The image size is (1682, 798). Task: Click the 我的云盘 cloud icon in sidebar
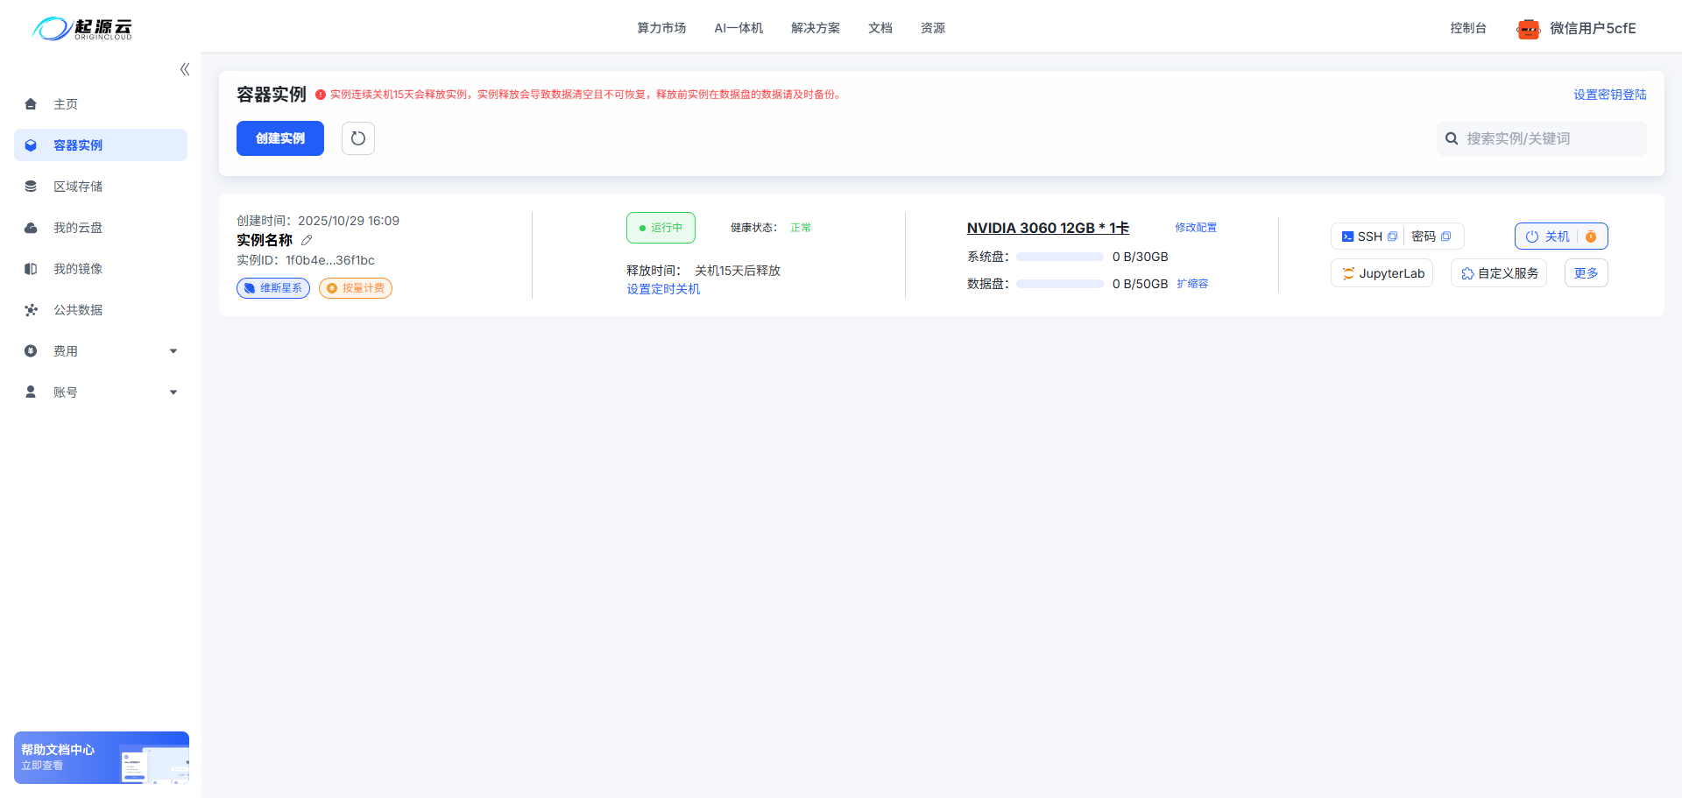tap(31, 228)
